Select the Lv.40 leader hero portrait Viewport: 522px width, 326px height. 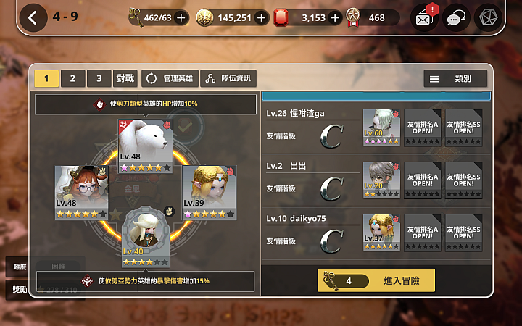(146, 237)
